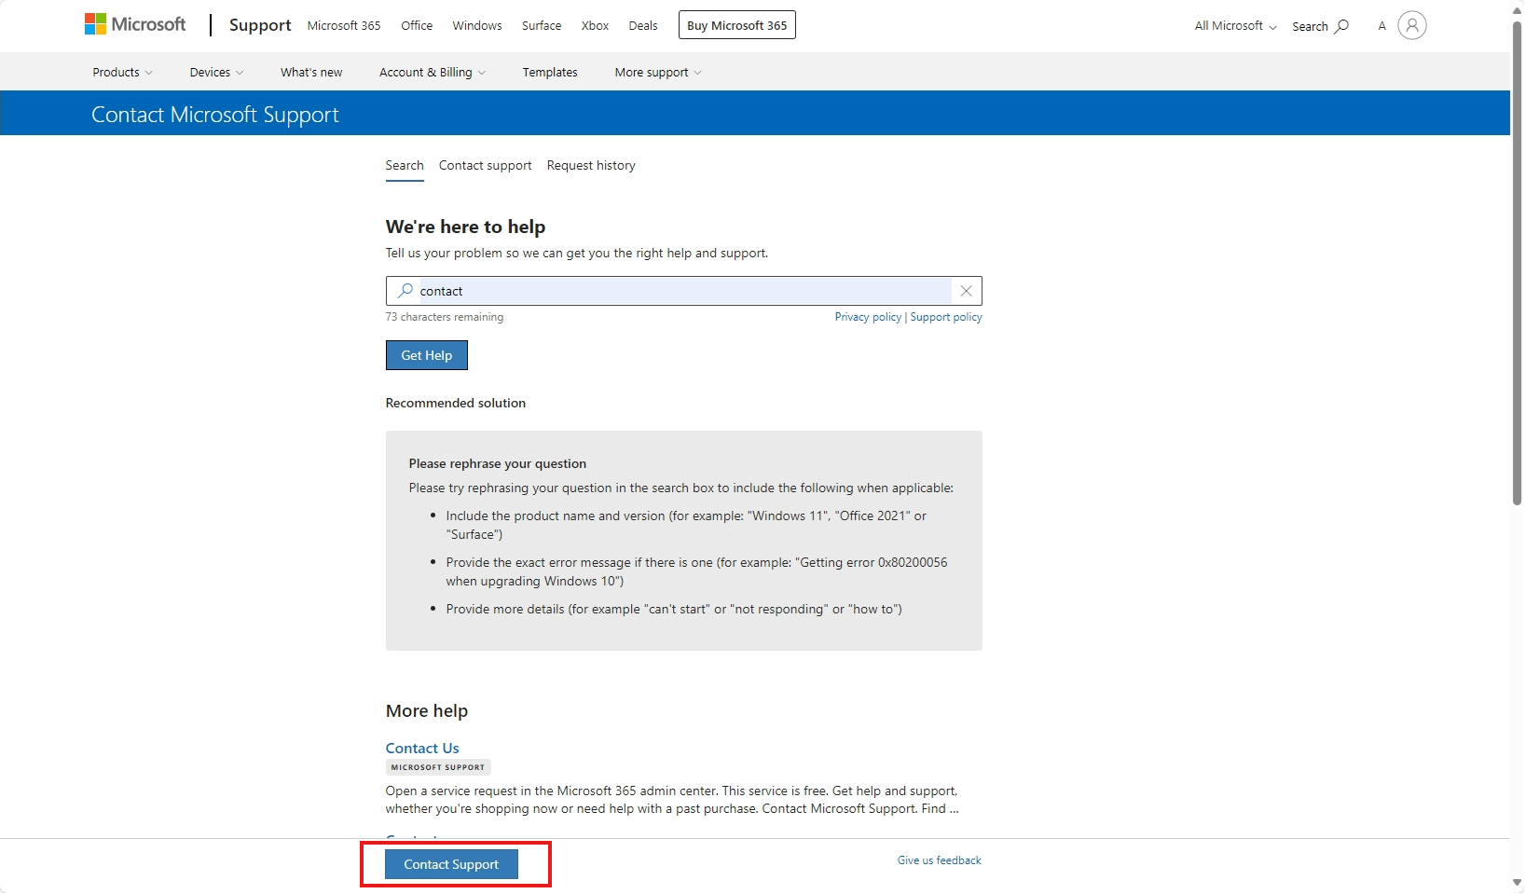Go to Xbox in header
The width and height of the screenshot is (1525, 894).
point(595,26)
